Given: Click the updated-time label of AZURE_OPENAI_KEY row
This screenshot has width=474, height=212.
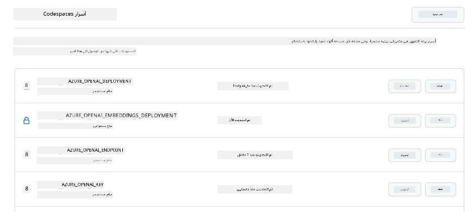Looking at the screenshot, I should tap(255, 189).
